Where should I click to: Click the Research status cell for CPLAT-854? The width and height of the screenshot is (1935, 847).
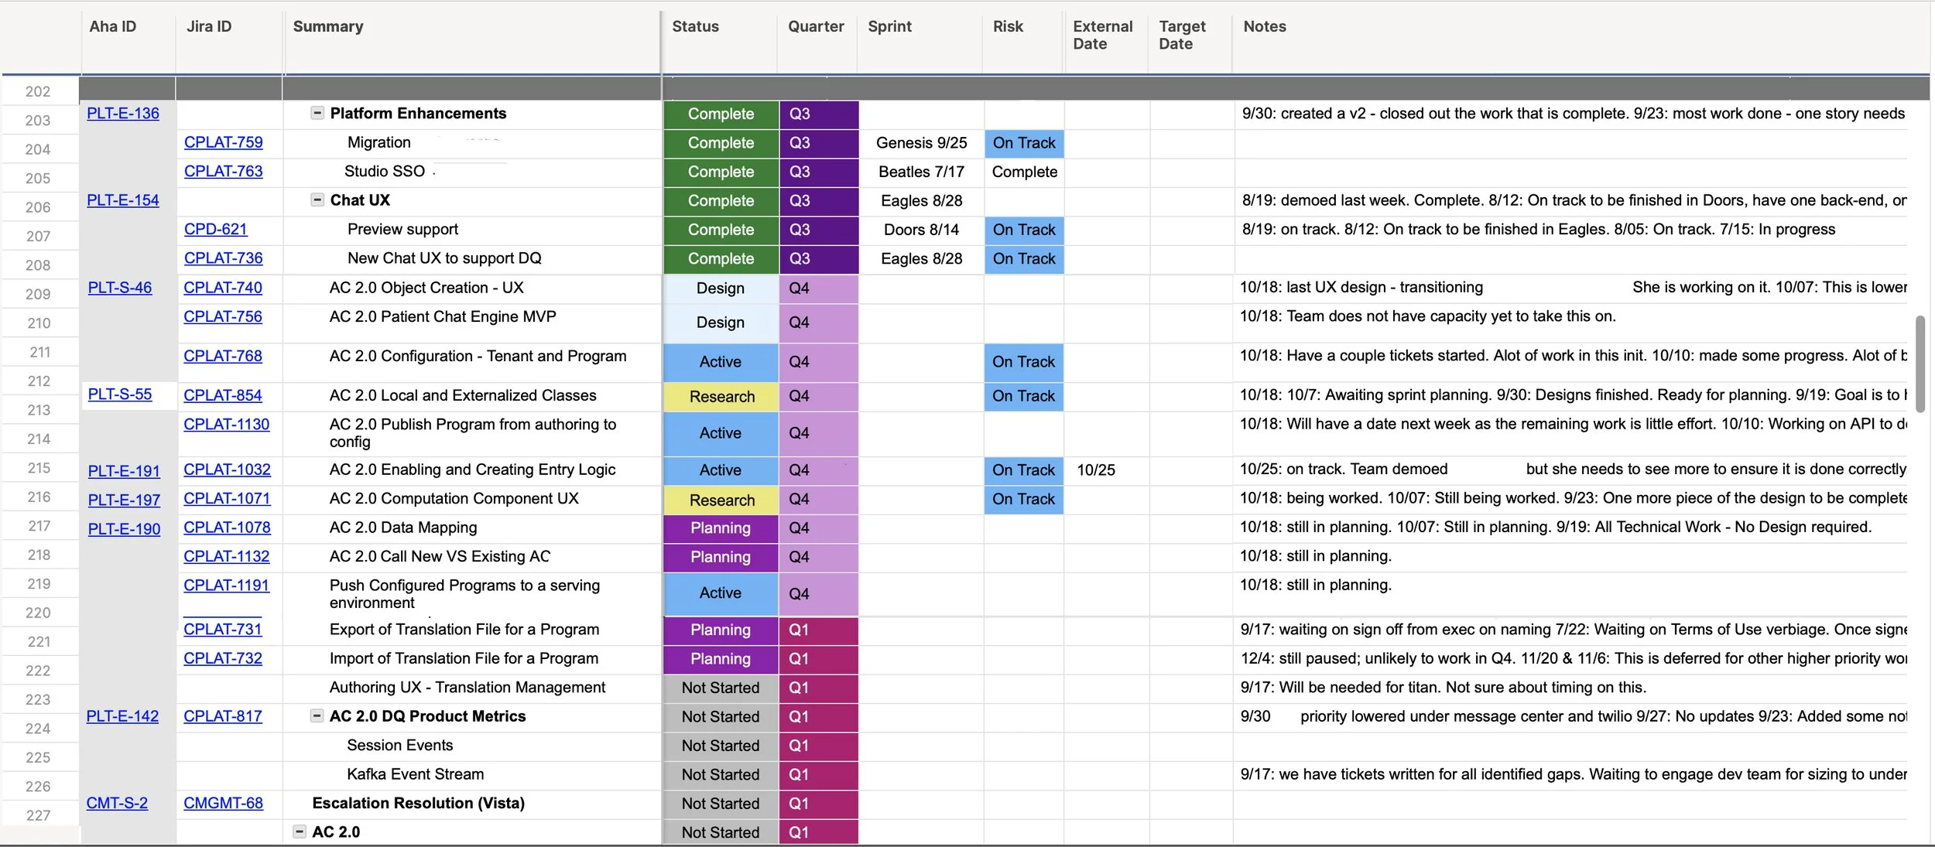point(721,396)
